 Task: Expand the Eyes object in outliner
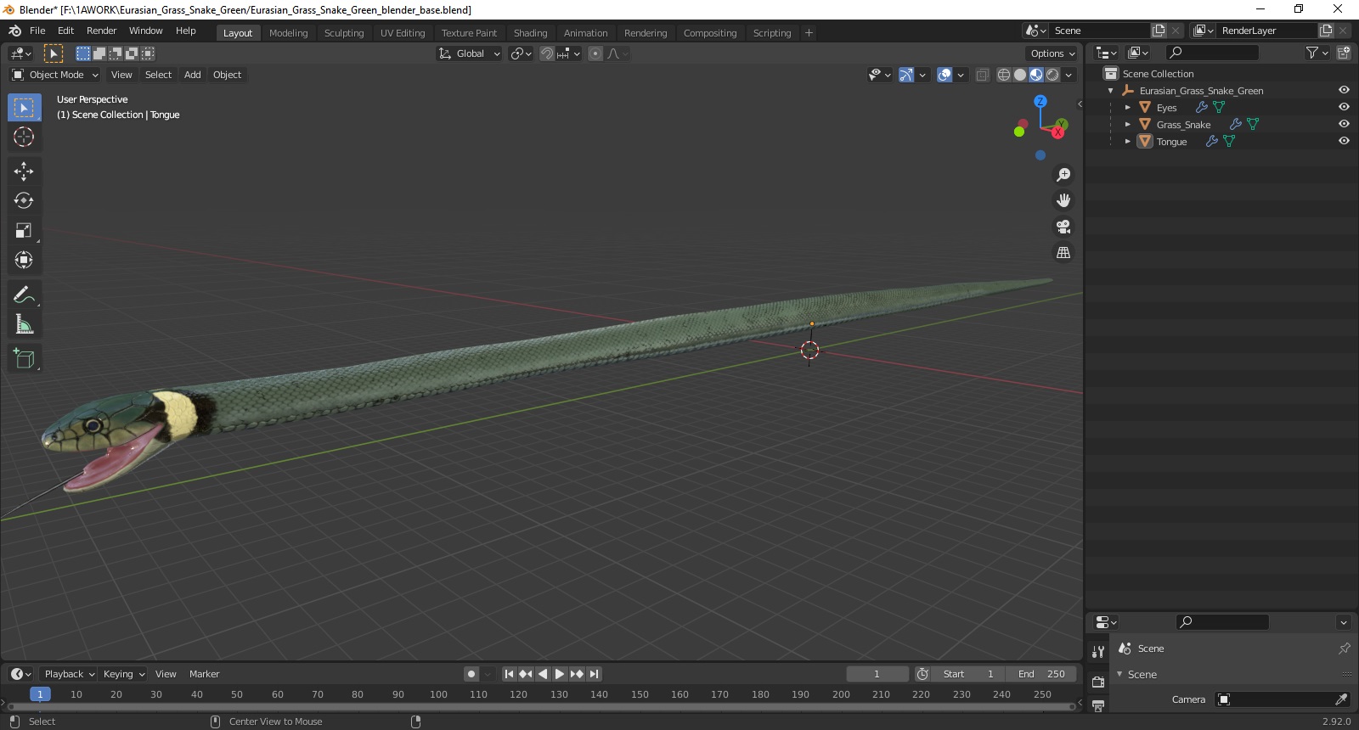(1127, 107)
